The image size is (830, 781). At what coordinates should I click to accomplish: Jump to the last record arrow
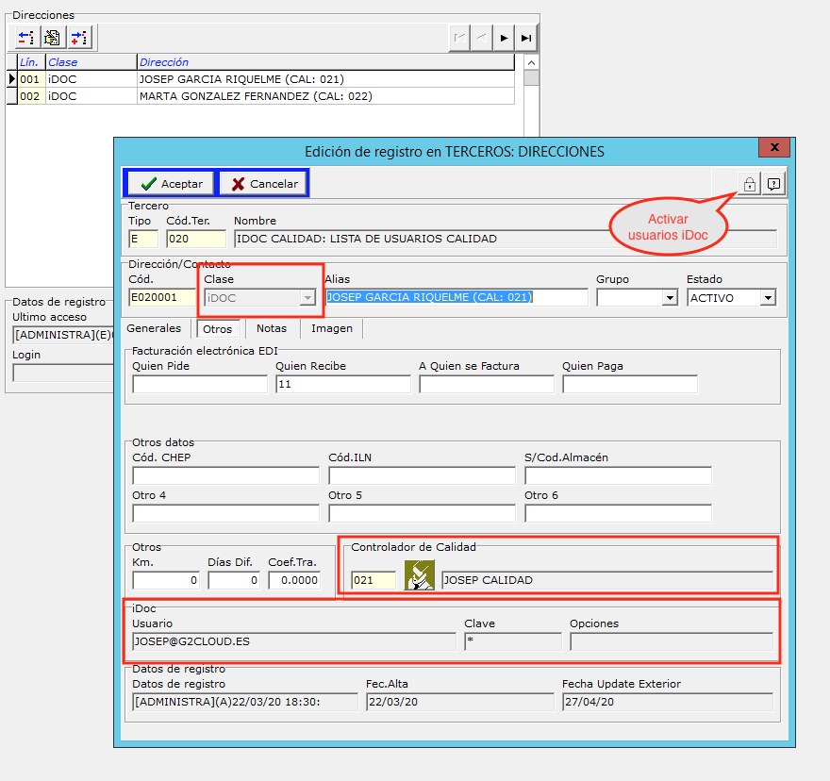[x=527, y=38]
